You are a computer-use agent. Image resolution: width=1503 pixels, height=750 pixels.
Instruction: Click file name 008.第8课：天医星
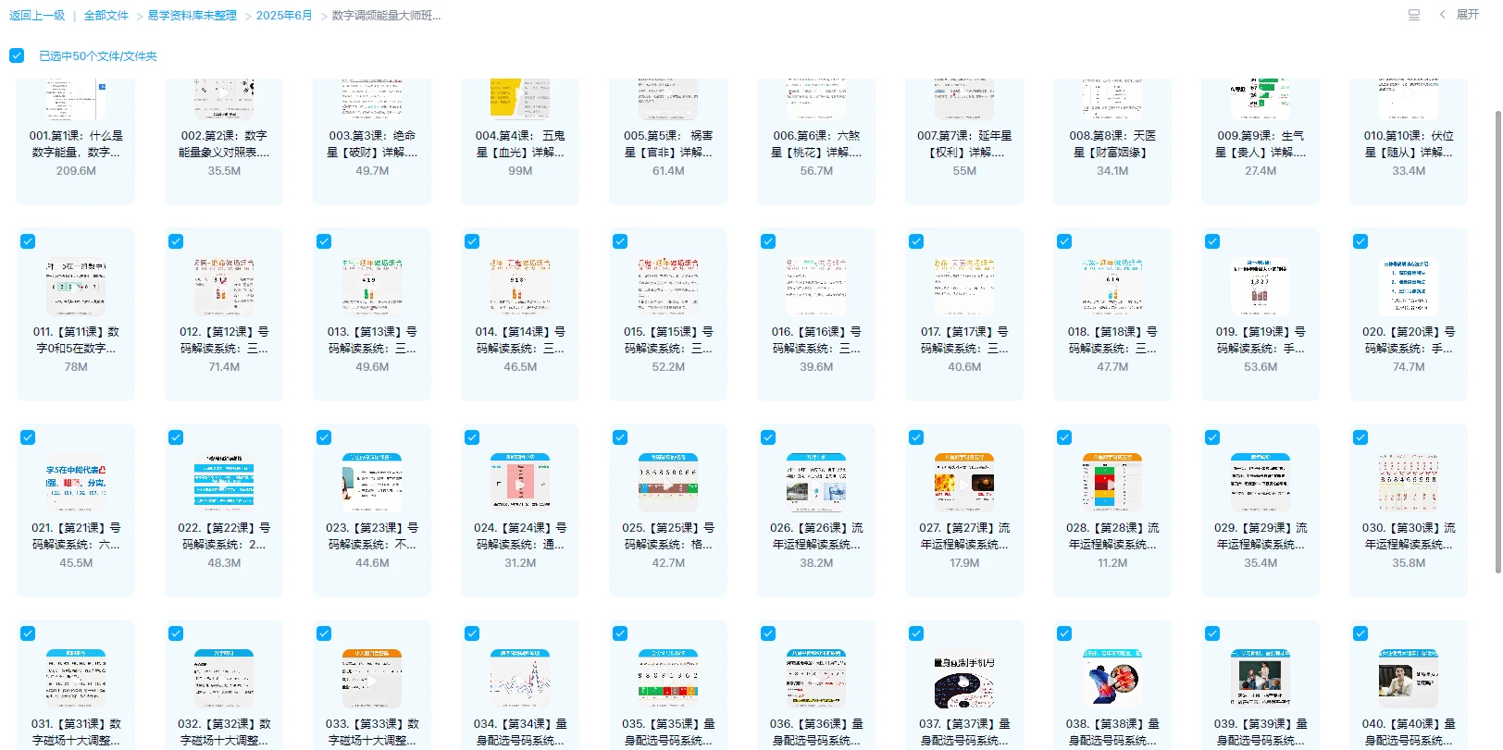coord(1112,143)
